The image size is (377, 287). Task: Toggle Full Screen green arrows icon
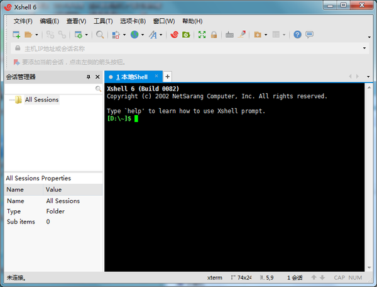click(x=202, y=35)
